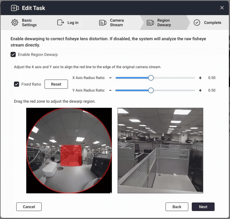Click the X Axis Radius Ratio label
230x219 pixels.
[89, 78]
